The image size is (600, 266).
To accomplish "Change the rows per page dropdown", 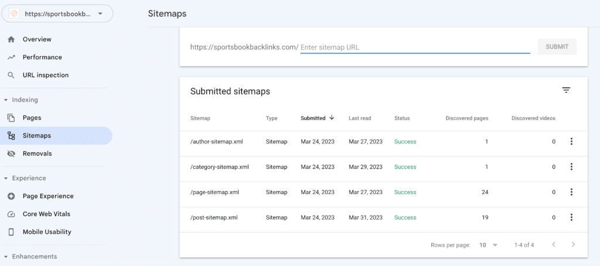I will [488, 245].
